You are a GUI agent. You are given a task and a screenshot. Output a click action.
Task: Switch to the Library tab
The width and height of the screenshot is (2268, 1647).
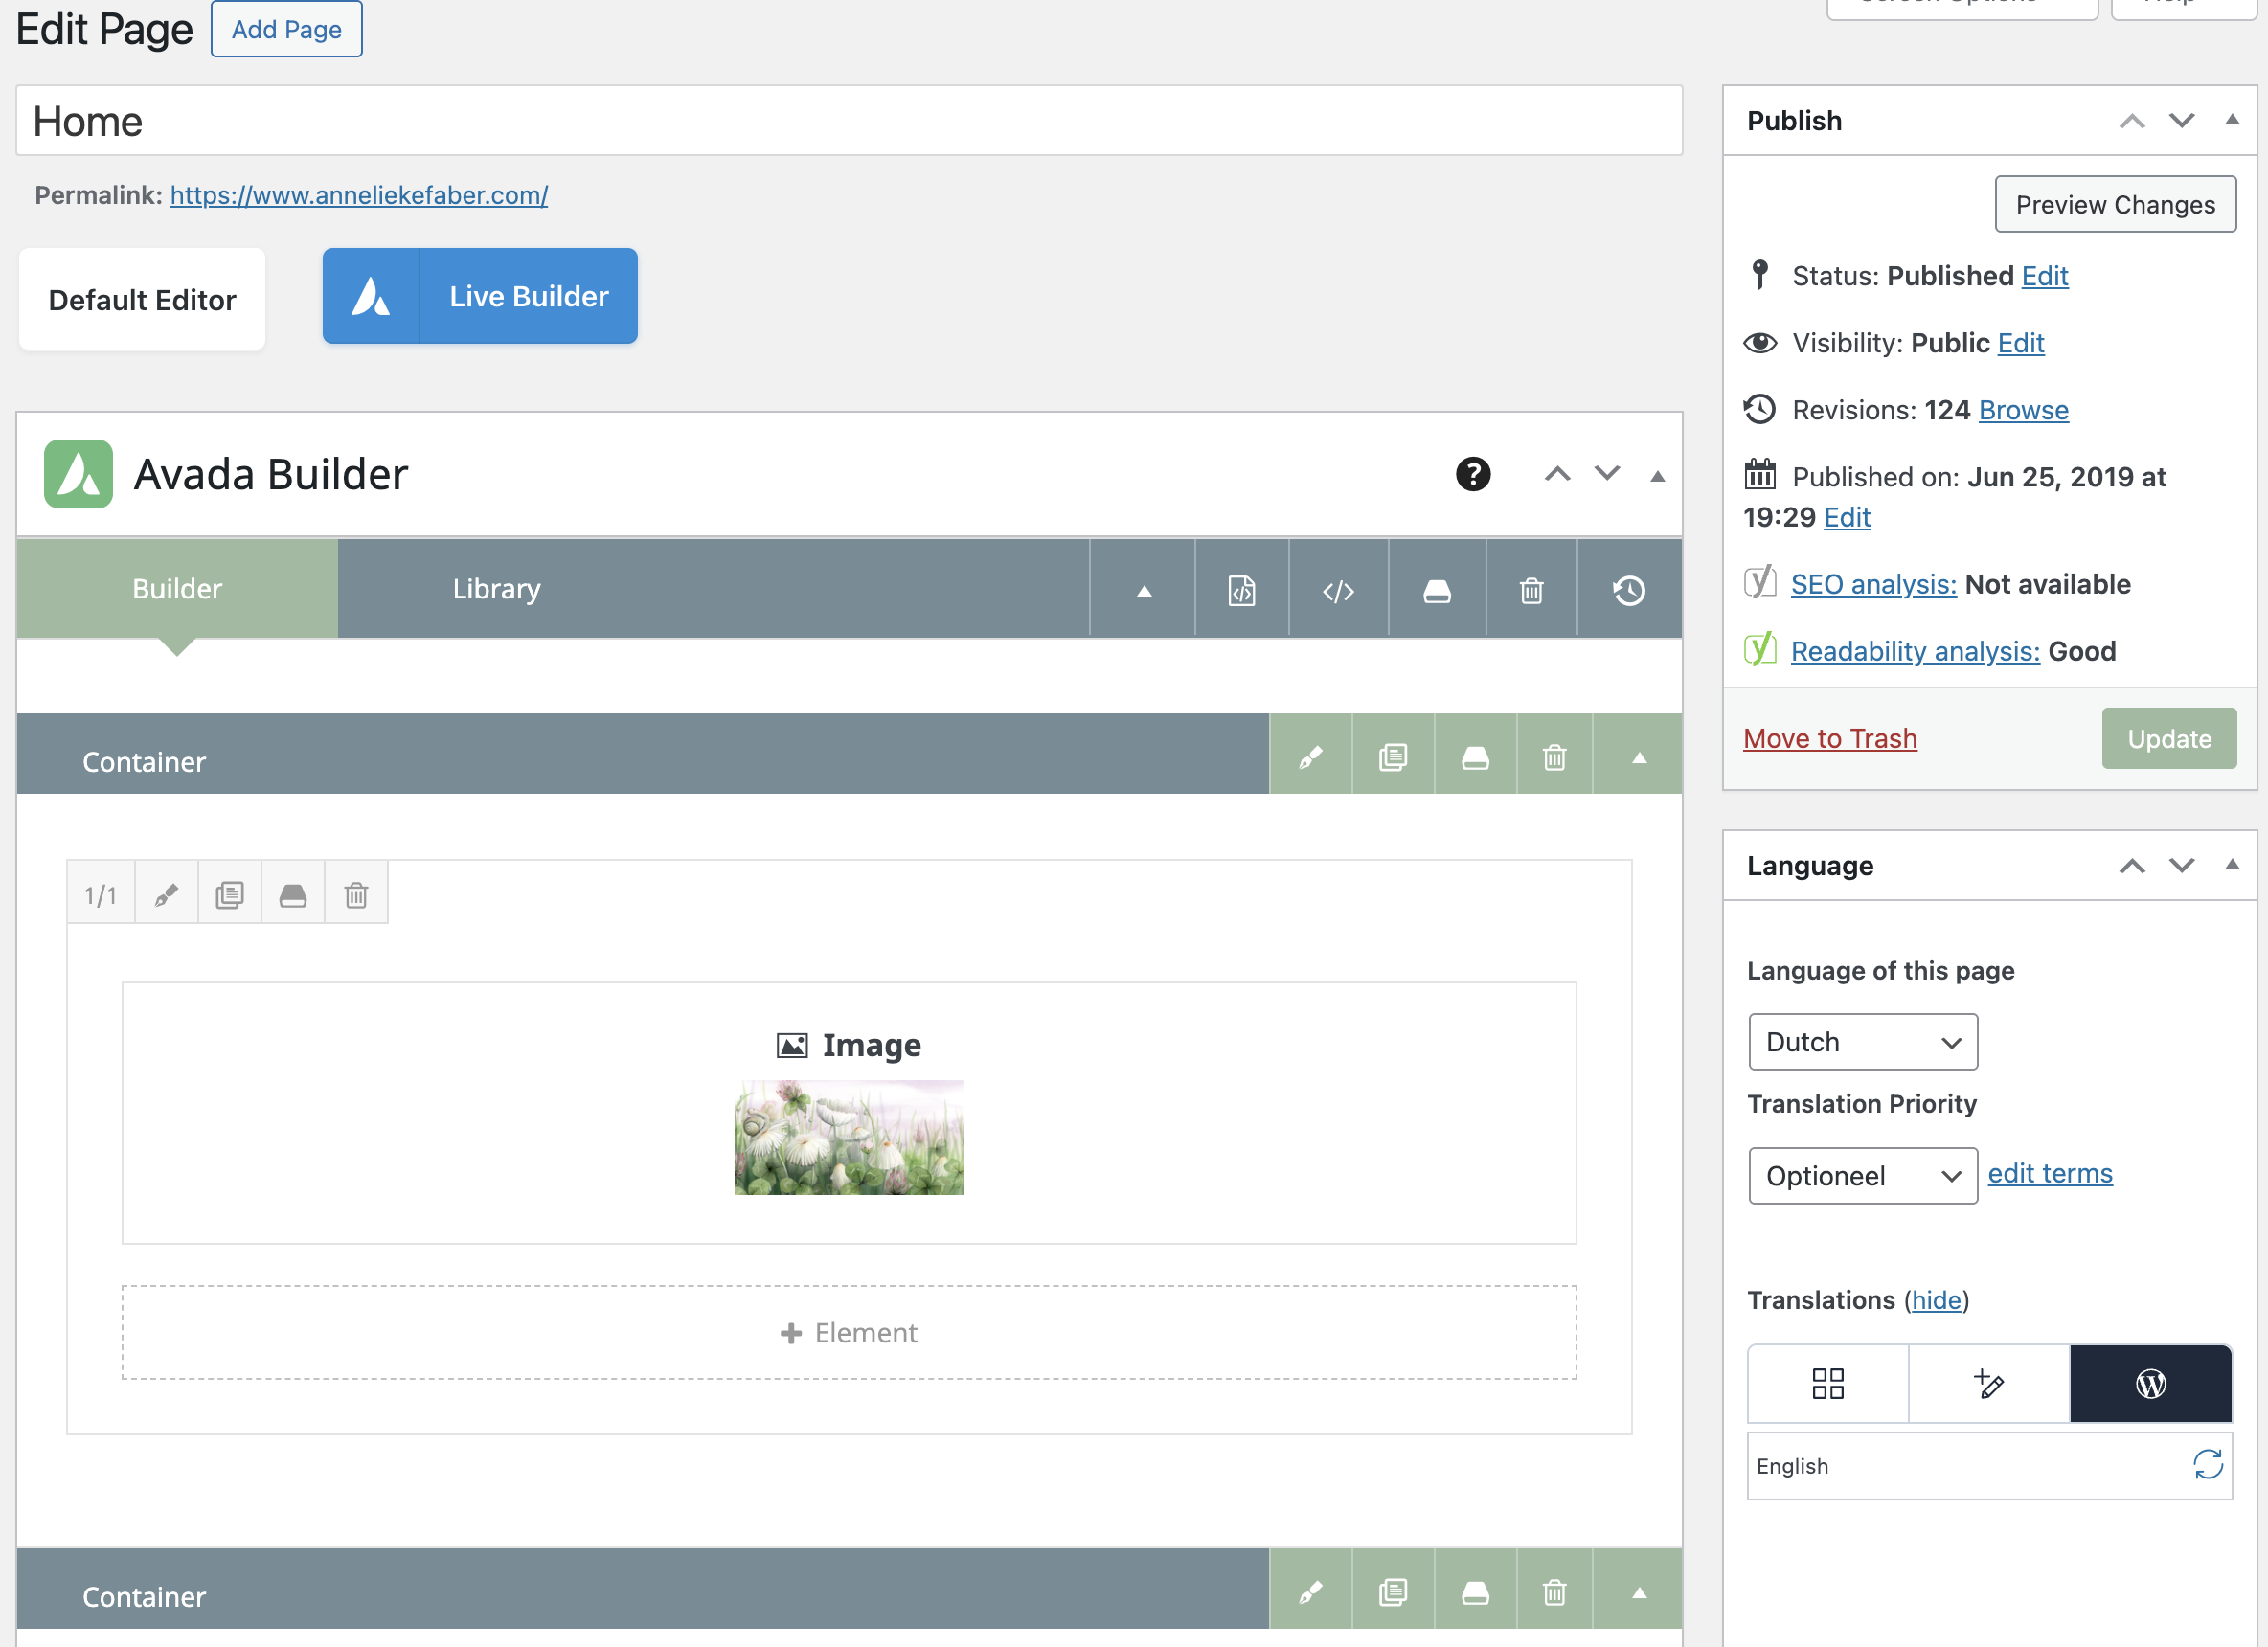click(x=496, y=589)
